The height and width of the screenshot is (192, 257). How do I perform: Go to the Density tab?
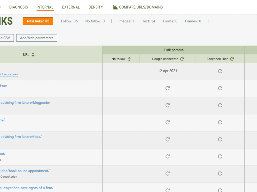[x=96, y=7]
